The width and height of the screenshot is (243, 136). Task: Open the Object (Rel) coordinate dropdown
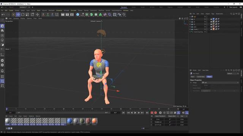coord(173,116)
